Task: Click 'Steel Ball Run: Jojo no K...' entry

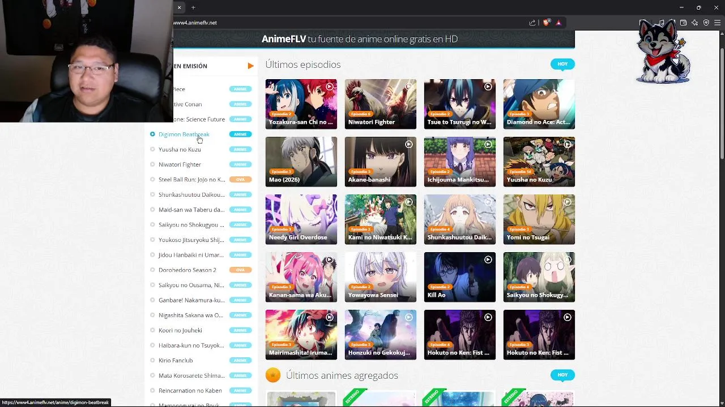Action: pos(192,179)
